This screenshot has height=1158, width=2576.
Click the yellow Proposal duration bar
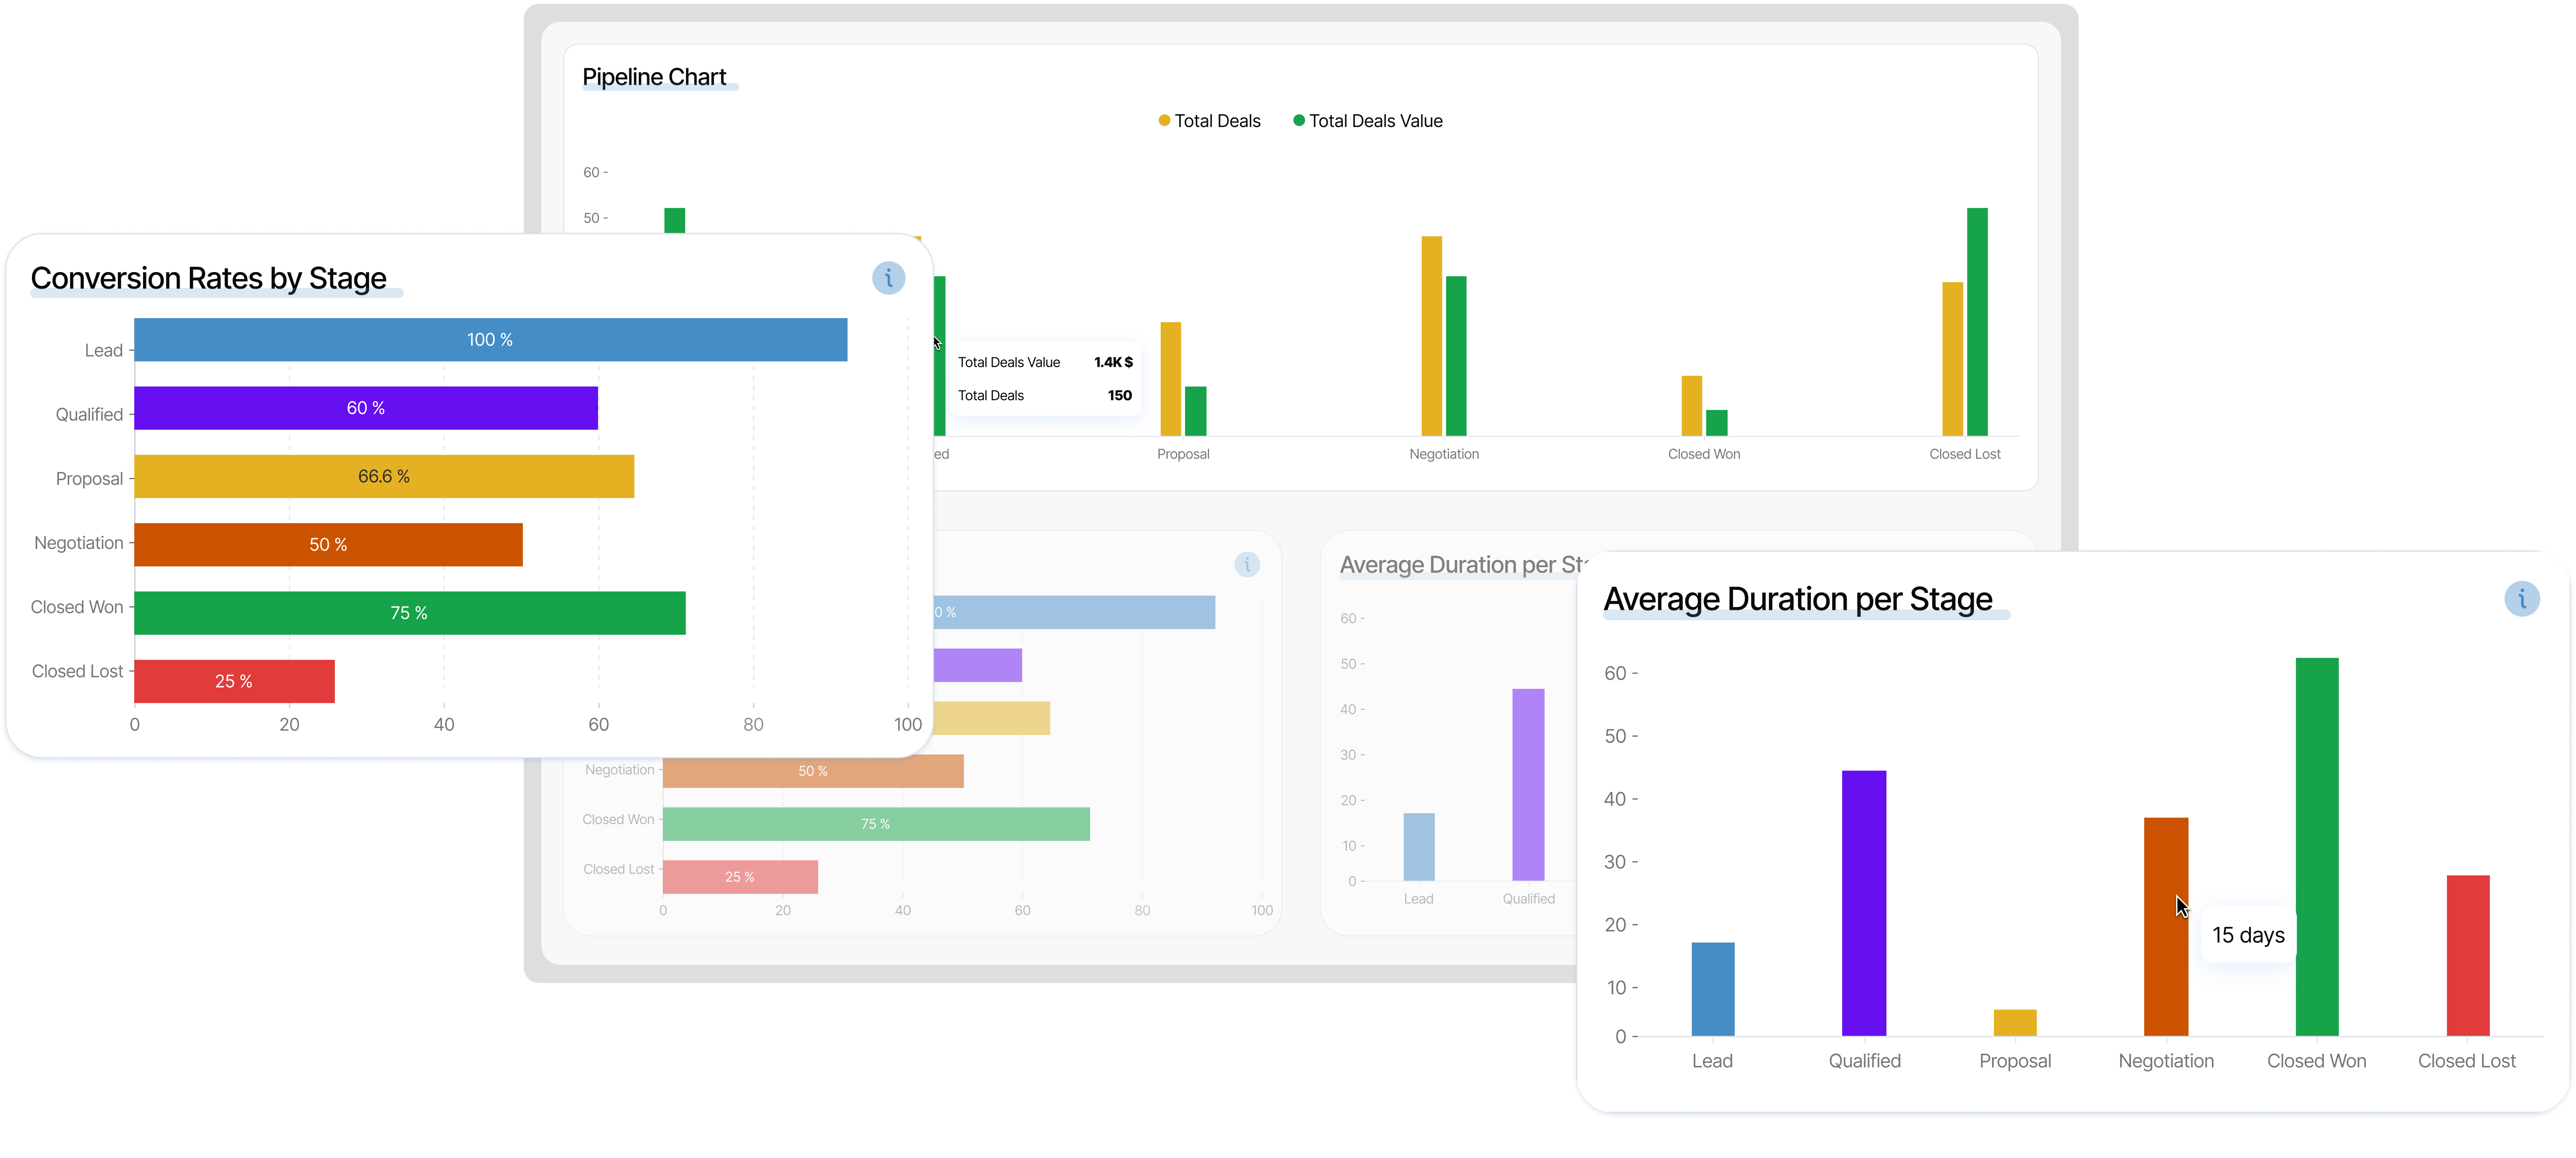(2015, 1022)
